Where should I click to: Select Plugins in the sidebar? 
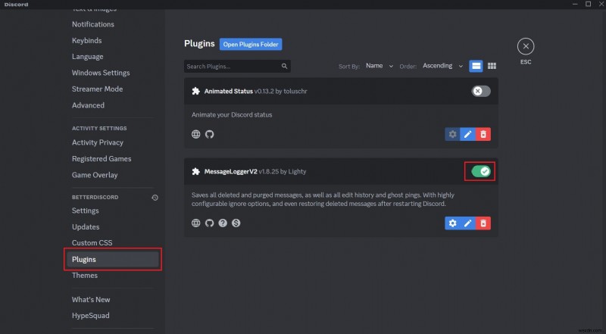pos(112,259)
